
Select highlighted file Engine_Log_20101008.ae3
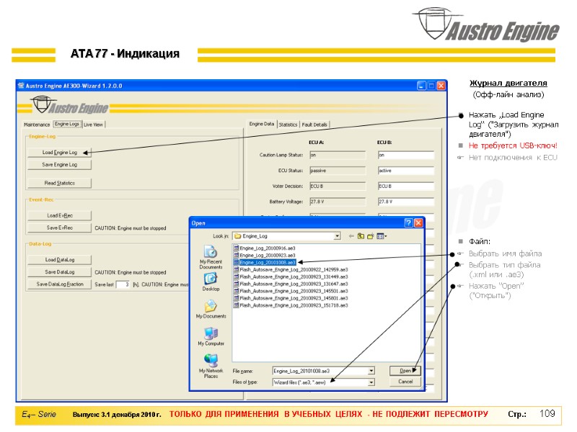click(265, 263)
